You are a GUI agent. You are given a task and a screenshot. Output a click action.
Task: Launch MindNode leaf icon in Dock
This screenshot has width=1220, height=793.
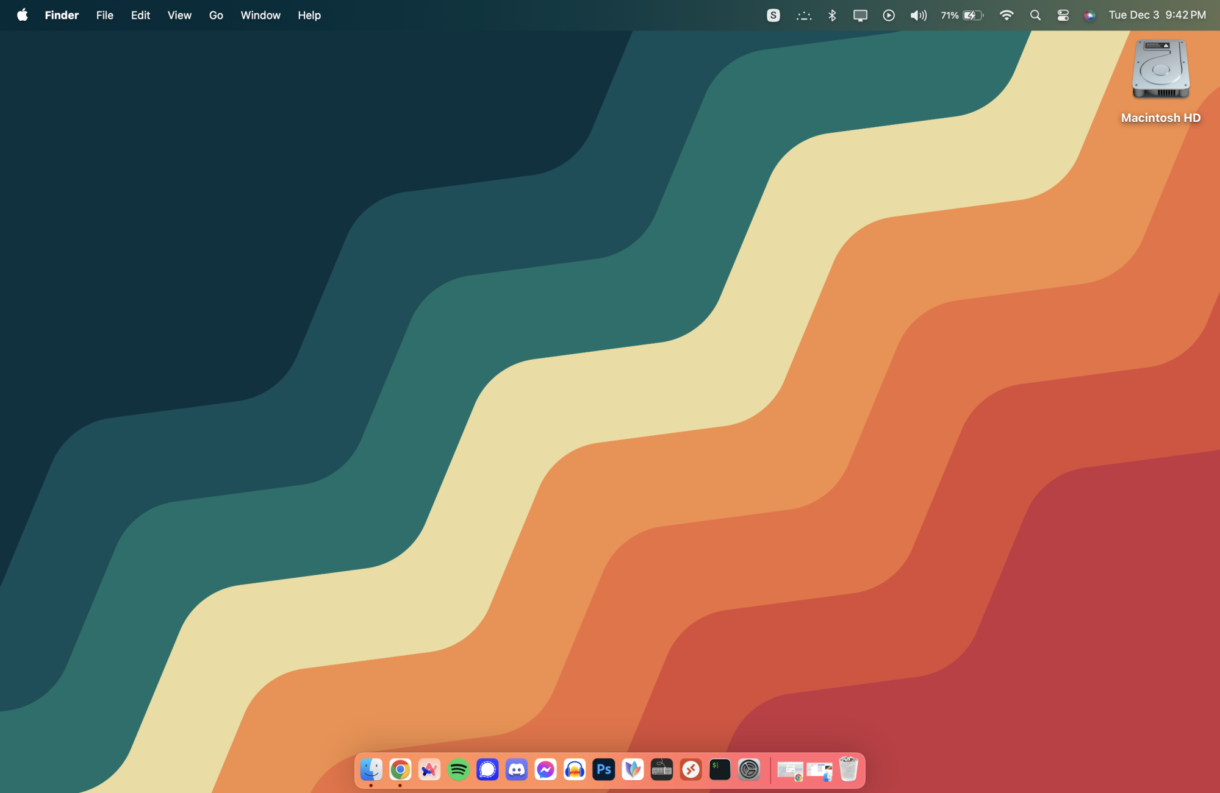pos(633,770)
